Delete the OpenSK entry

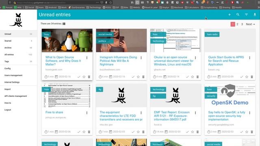[252, 132]
